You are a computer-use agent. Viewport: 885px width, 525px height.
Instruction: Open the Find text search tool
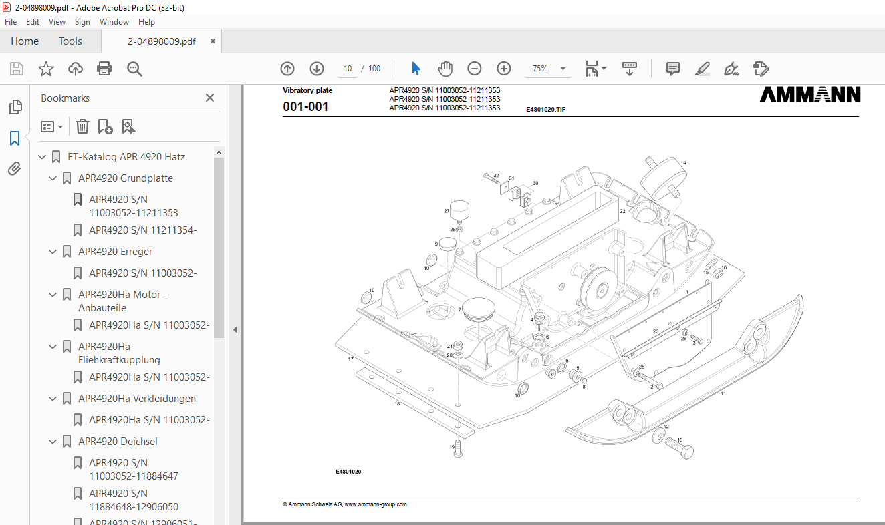[134, 69]
